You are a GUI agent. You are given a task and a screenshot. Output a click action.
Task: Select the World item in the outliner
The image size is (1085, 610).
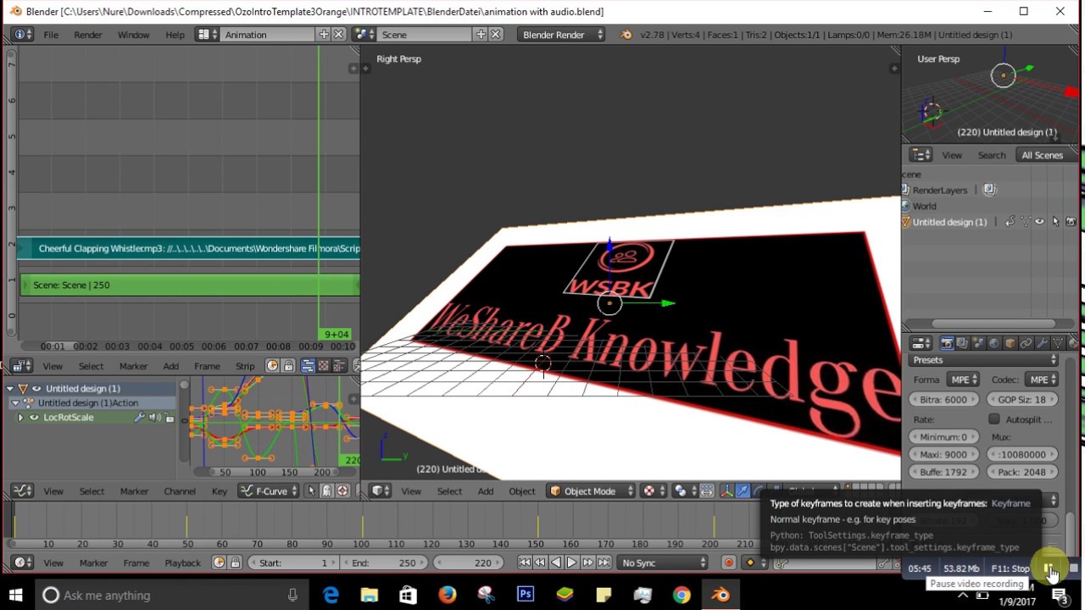point(924,206)
